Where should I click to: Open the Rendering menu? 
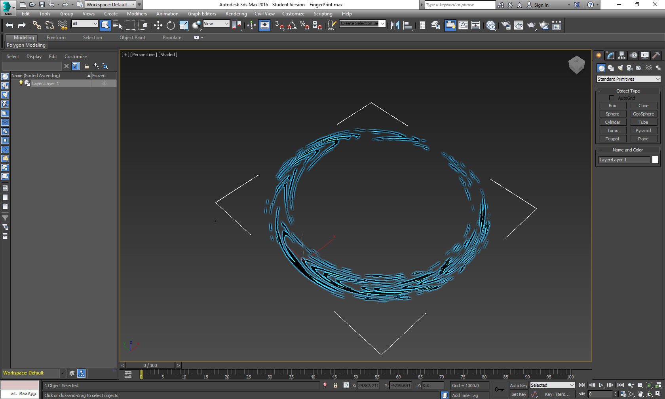click(236, 14)
